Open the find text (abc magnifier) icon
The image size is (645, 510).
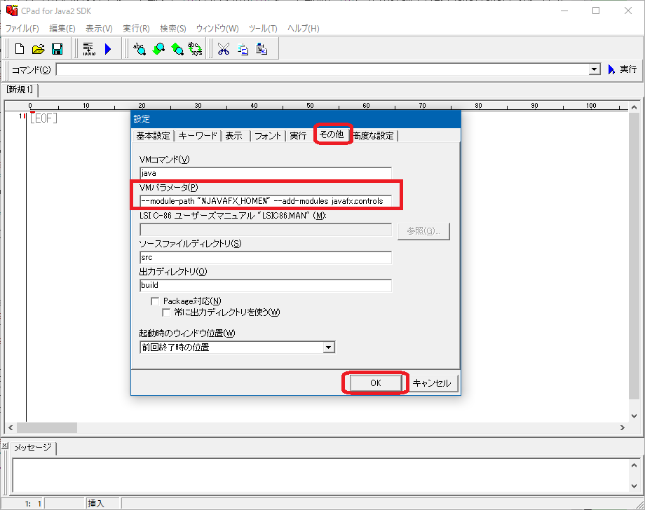(x=140, y=49)
